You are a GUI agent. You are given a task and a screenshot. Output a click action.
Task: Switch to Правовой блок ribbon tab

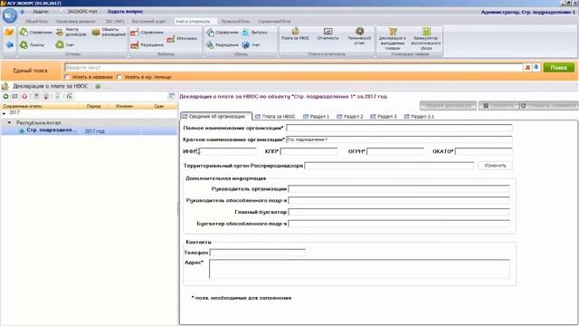pos(235,22)
